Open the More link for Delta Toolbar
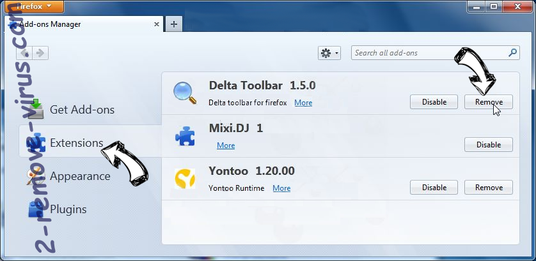The image size is (536, 261). 303,103
